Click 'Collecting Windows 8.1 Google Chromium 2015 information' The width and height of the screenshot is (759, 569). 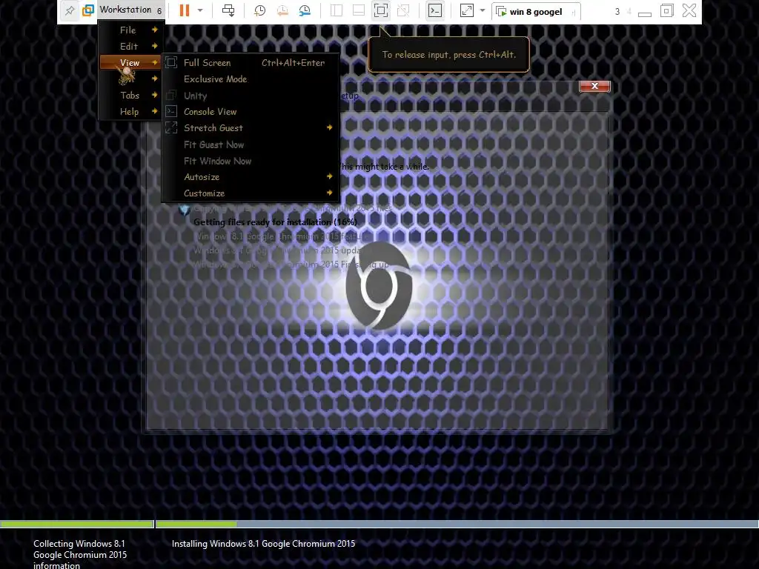(80, 554)
